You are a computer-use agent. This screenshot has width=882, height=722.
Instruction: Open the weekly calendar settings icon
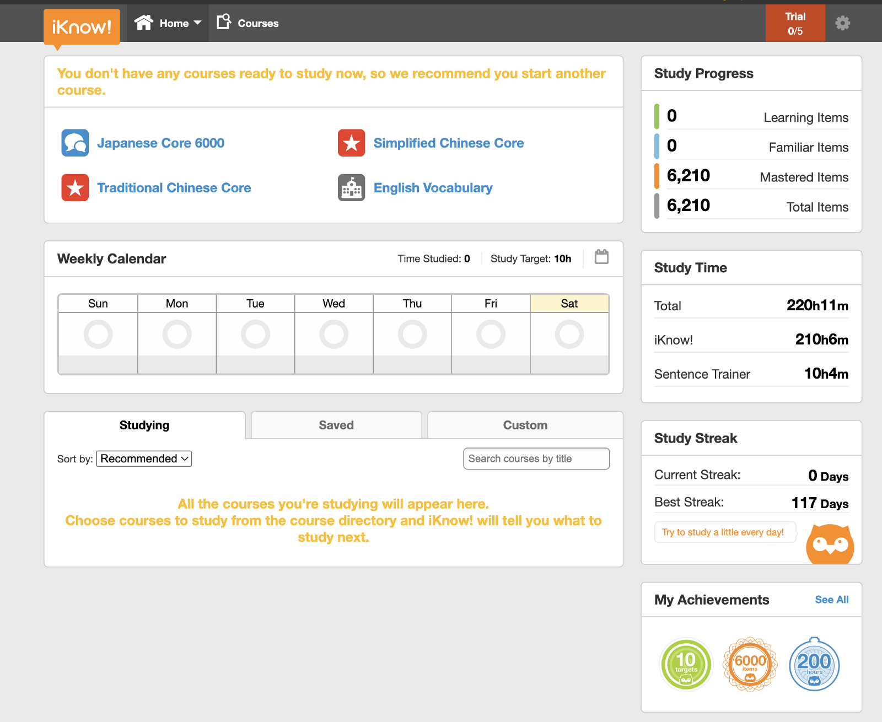click(x=601, y=257)
